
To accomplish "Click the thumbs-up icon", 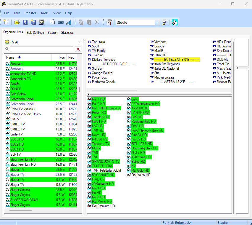I will (x=175, y=22).
